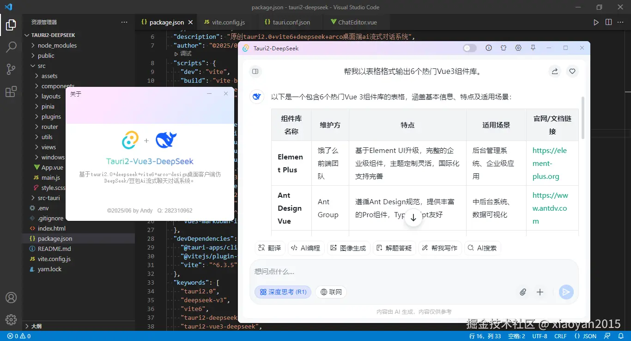Viewport: 631px width, 341px height.
Task: Favorite the conversation with the heart icon
Action: tap(572, 71)
